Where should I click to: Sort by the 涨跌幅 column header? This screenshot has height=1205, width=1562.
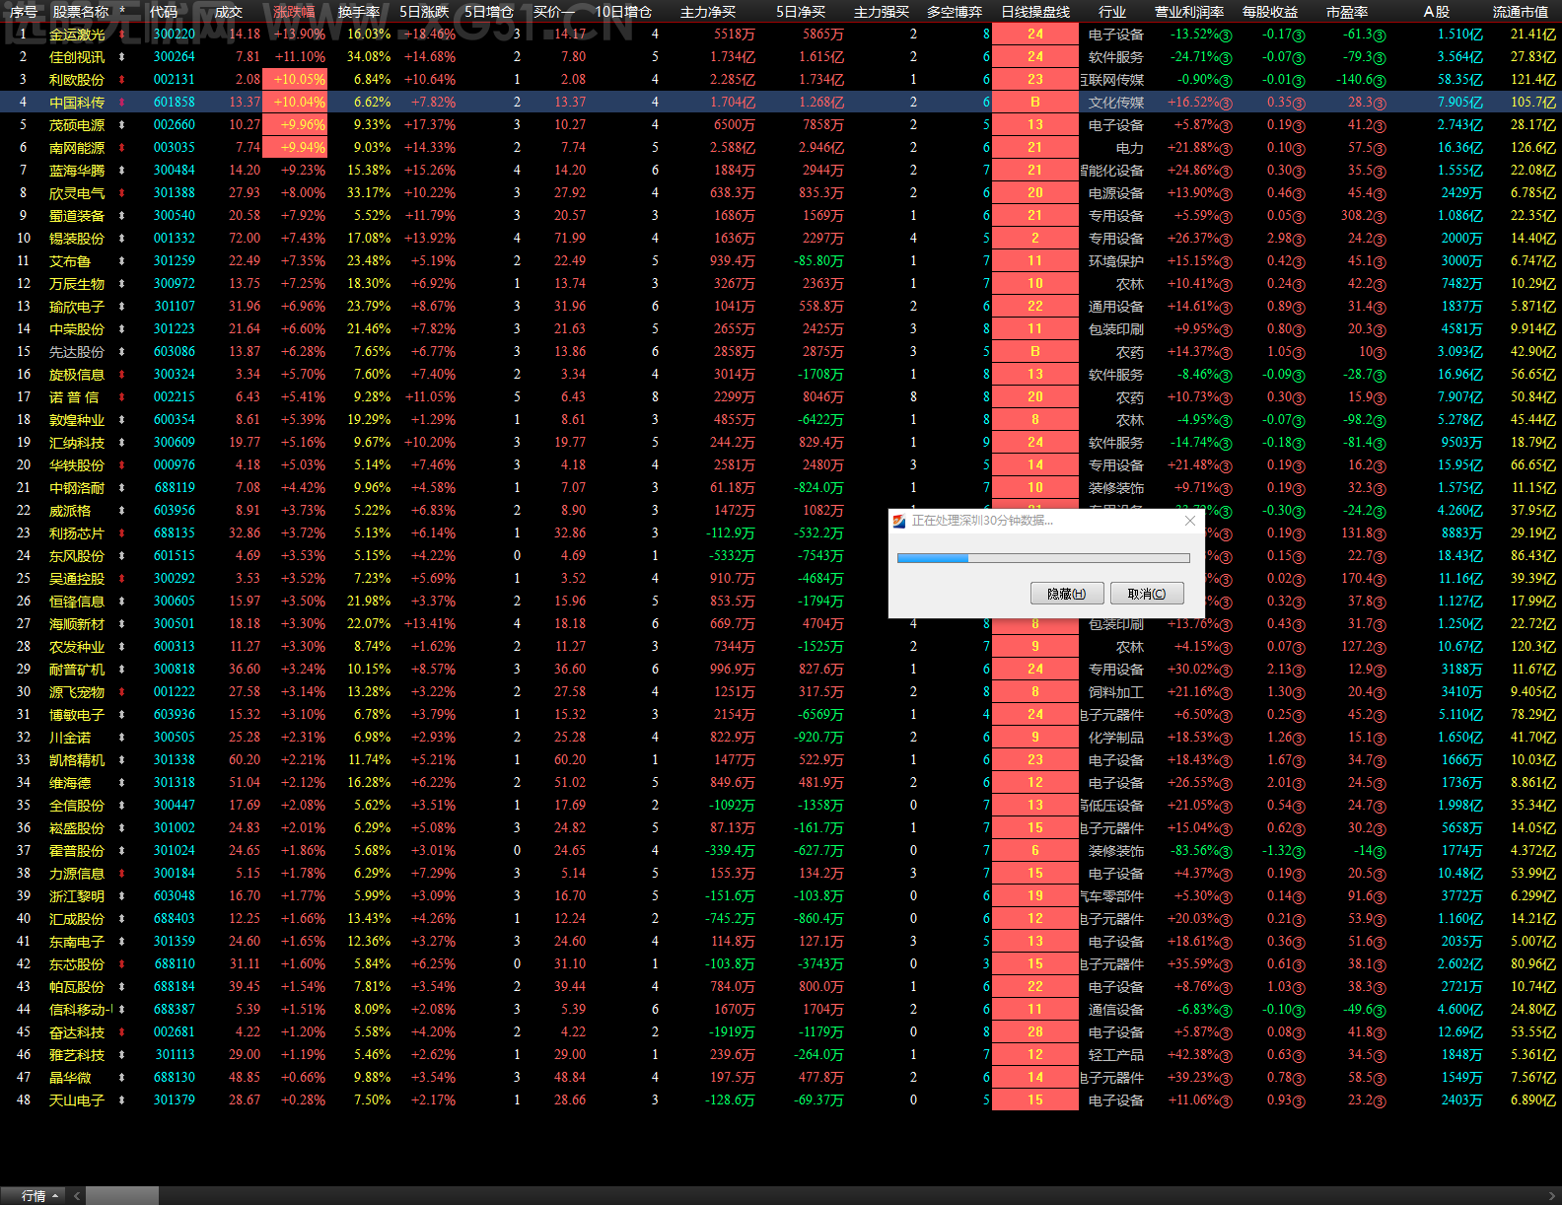click(294, 12)
